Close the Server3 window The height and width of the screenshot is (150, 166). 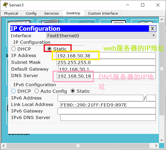tap(158, 5)
